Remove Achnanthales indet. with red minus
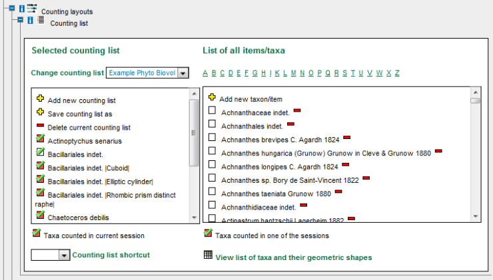493x280 pixels. coord(291,124)
